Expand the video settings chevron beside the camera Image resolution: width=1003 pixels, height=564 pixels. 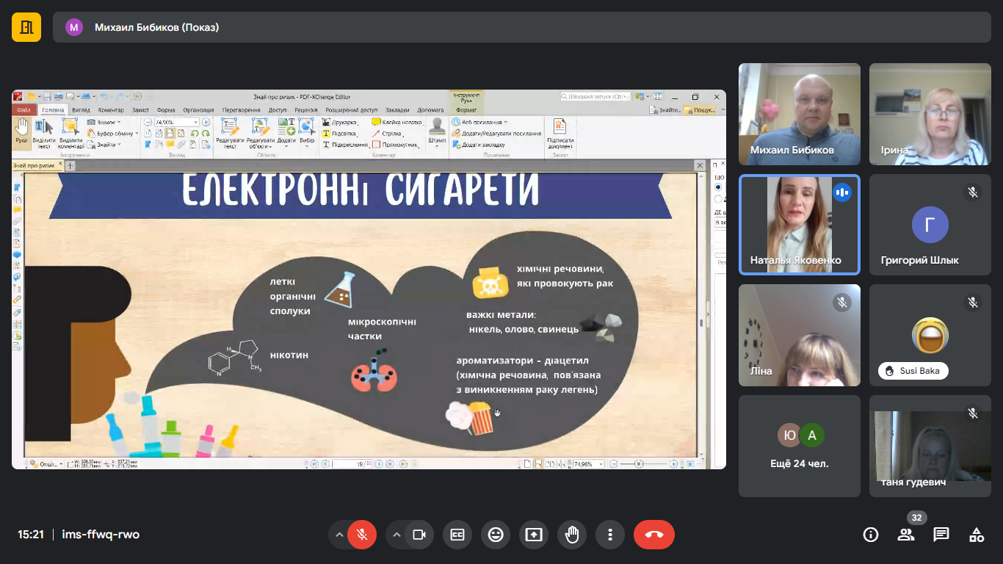coord(397,535)
